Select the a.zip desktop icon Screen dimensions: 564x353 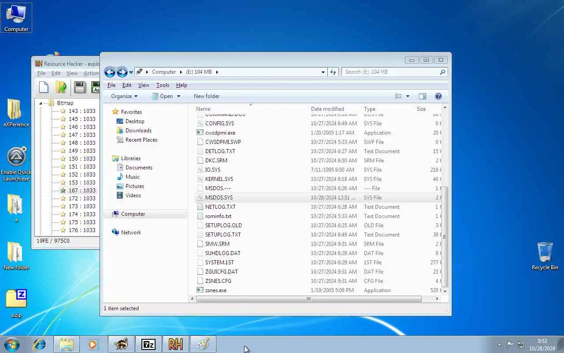(x=16, y=304)
